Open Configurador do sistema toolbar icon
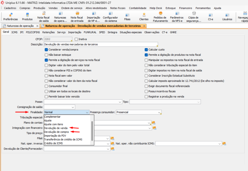248x171 pixels. pyautogui.click(x=110, y=17)
